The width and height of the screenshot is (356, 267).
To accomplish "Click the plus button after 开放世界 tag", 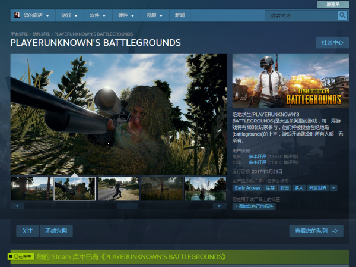I will pos(333,188).
